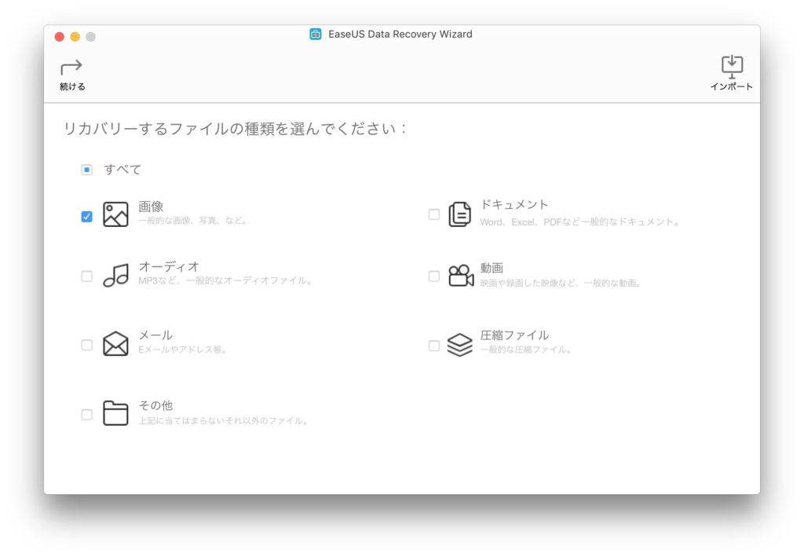This screenshot has height=557, width=804.
Task: Enable the ドキュメント checkbox
Action: (433, 214)
